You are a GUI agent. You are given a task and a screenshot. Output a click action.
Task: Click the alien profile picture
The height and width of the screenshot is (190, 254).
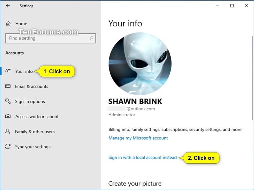click(x=140, y=64)
